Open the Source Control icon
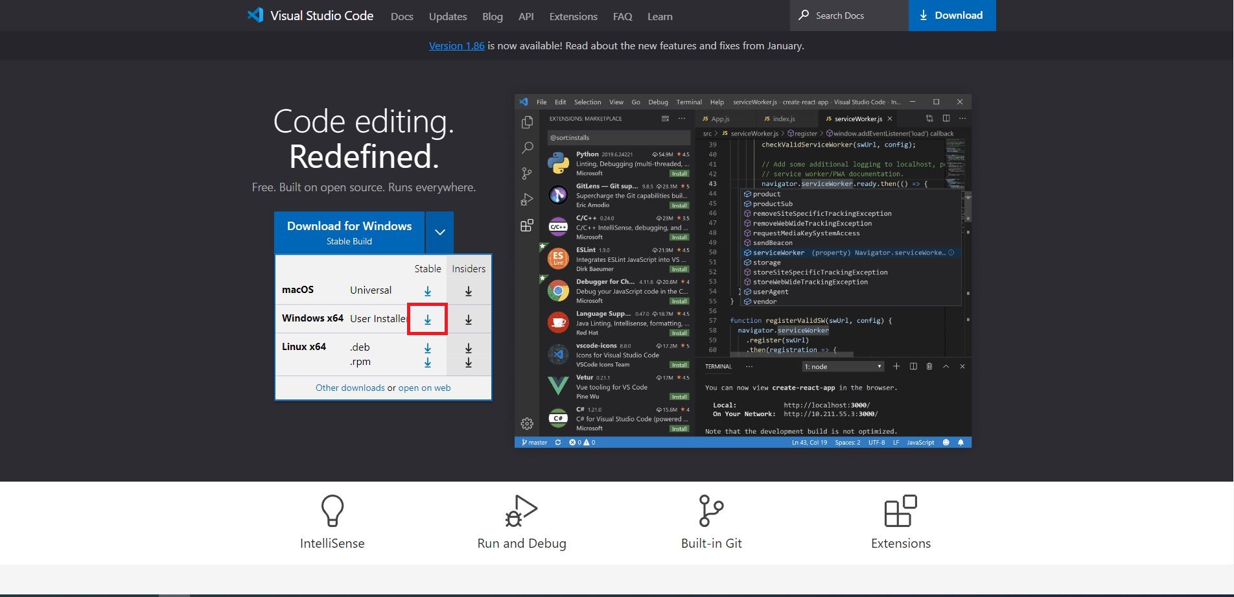The height and width of the screenshot is (597, 1234). [526, 173]
